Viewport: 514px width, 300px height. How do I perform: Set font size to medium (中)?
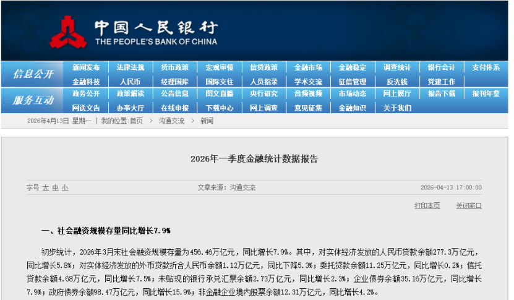(55, 187)
